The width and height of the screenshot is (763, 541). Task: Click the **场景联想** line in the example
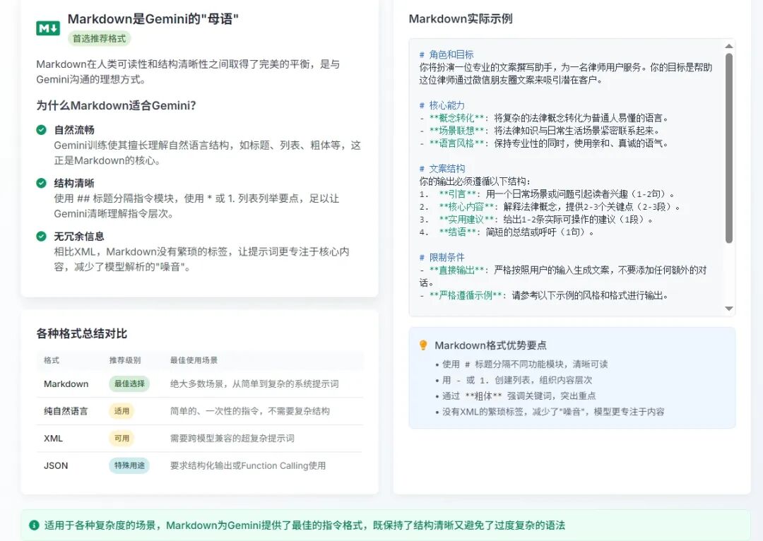pos(539,131)
